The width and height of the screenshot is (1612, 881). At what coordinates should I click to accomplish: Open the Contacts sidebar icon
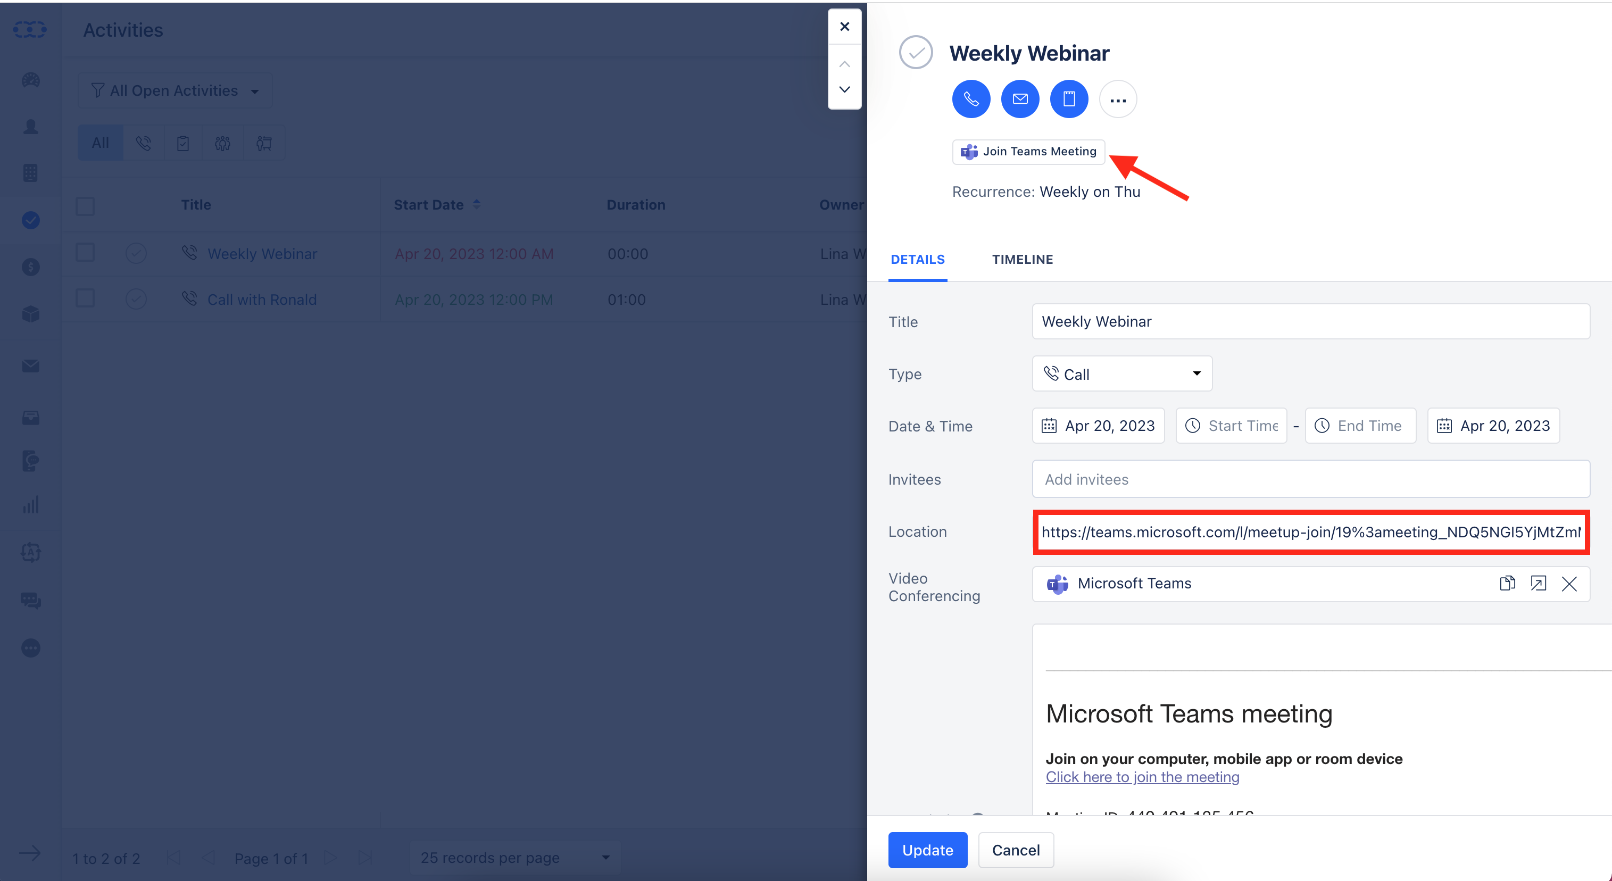(31, 127)
